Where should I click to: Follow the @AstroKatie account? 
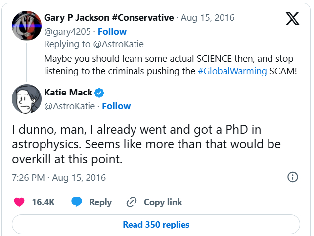coord(116,106)
